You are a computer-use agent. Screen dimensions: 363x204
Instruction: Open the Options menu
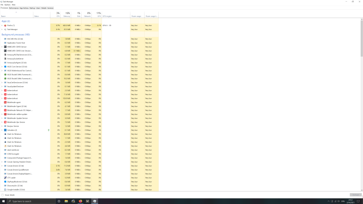pyautogui.click(x=7, y=5)
